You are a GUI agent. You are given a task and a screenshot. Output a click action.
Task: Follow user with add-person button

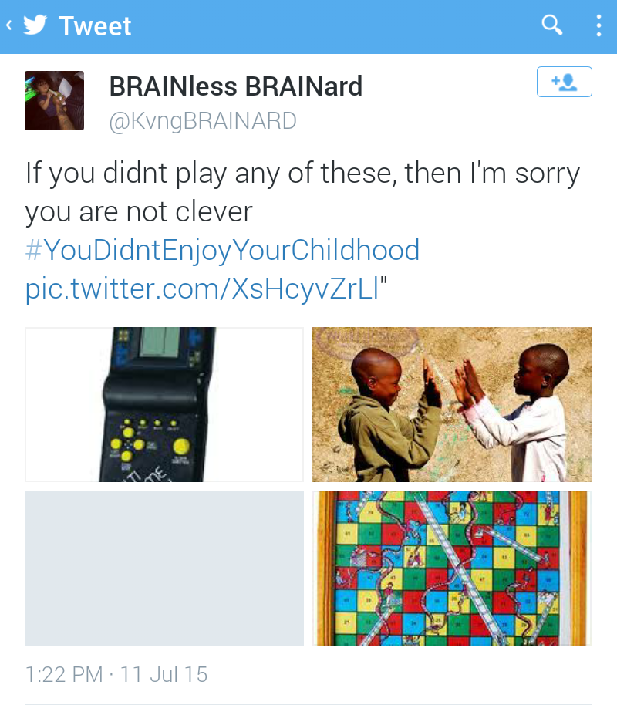pos(565,82)
